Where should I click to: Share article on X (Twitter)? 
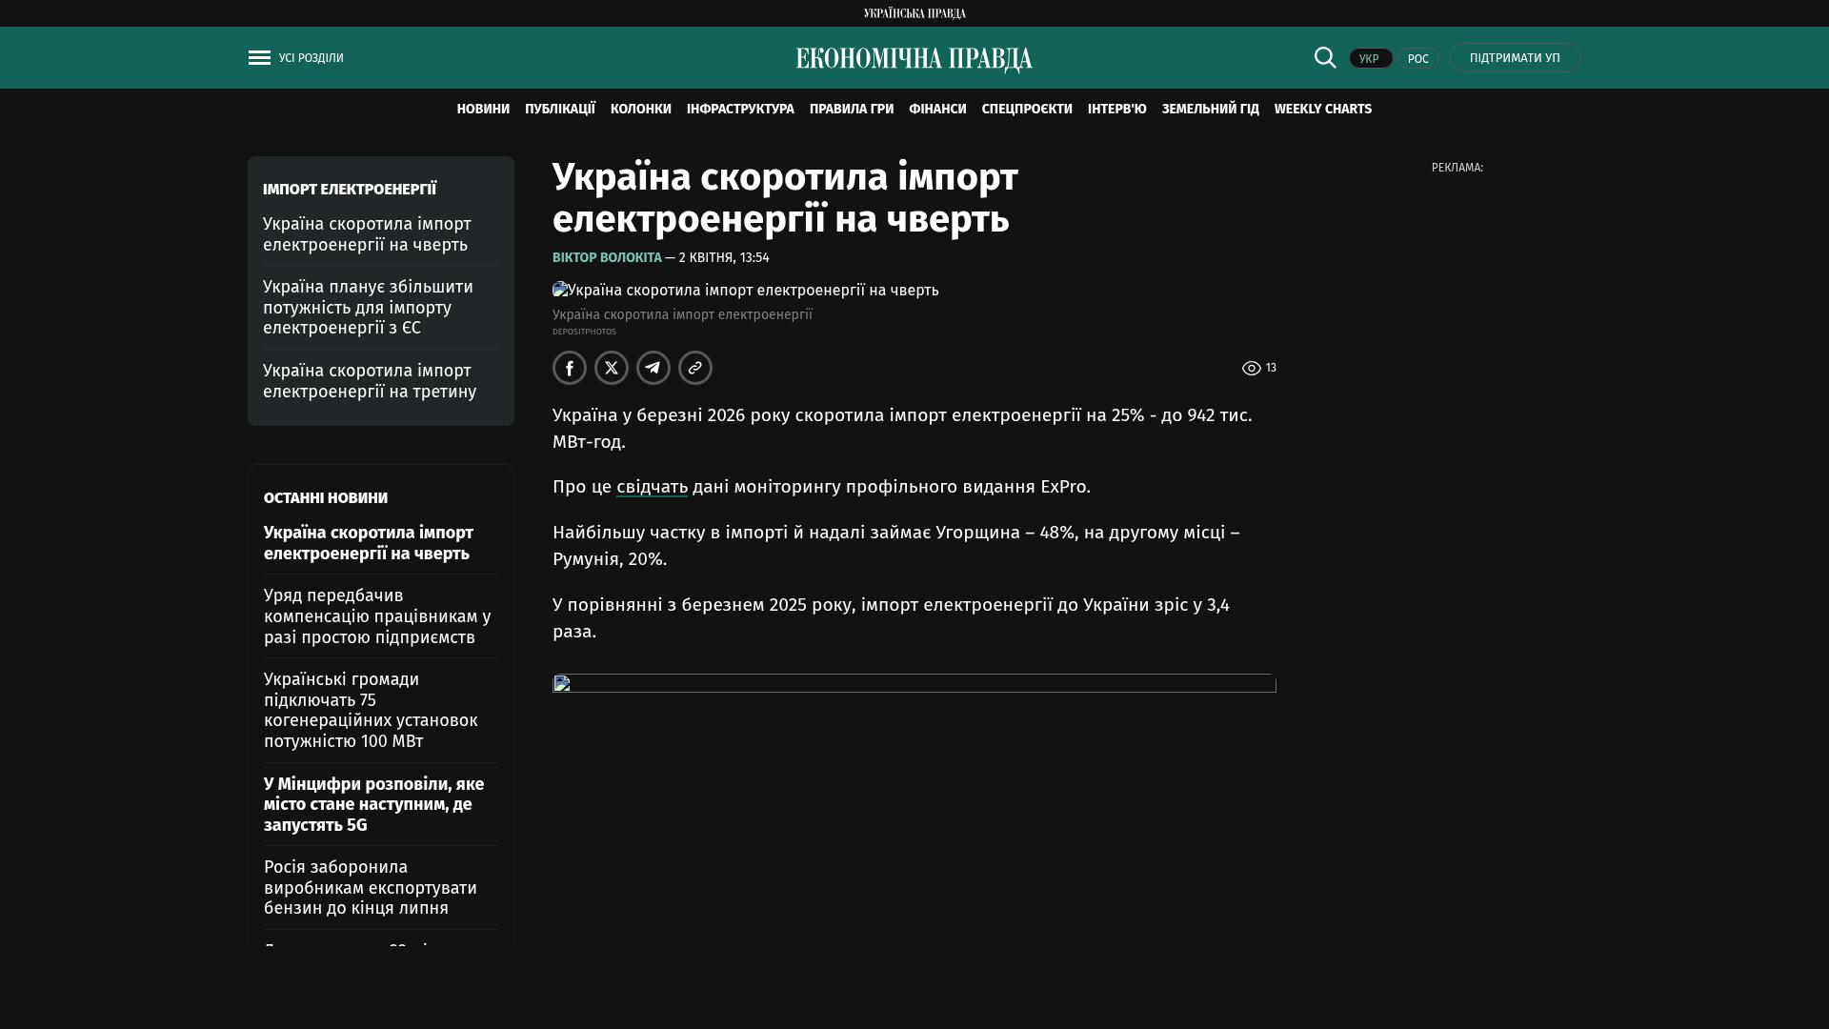coord(612,368)
